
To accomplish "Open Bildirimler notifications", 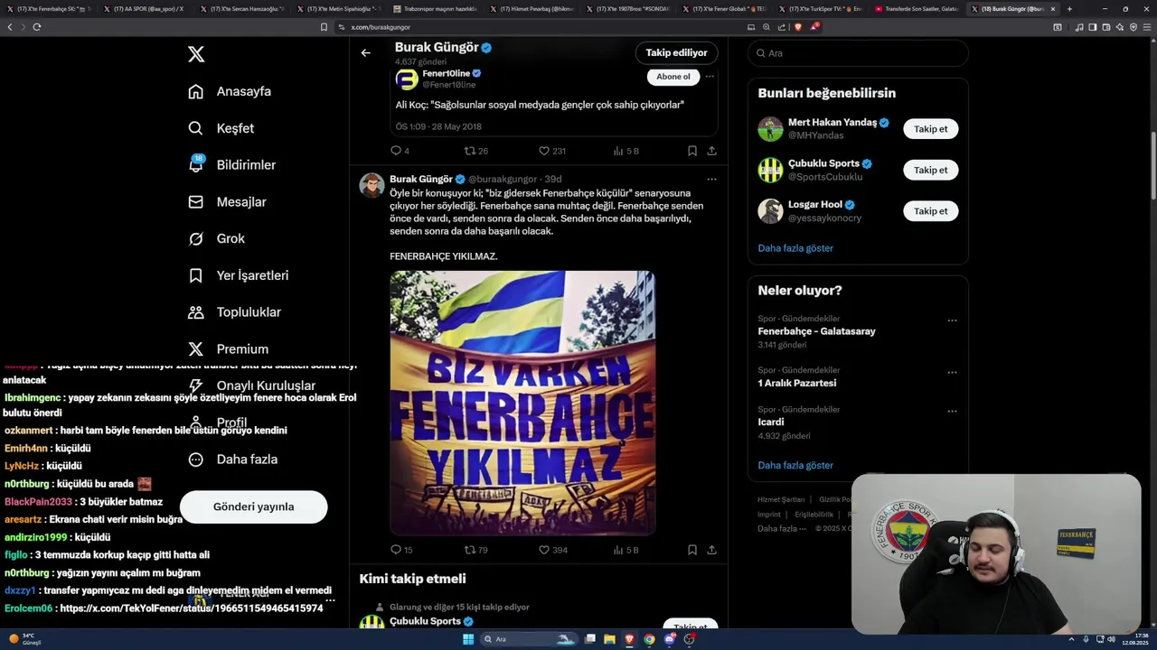I will (x=232, y=165).
